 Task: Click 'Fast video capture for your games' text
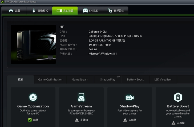pos(130,112)
